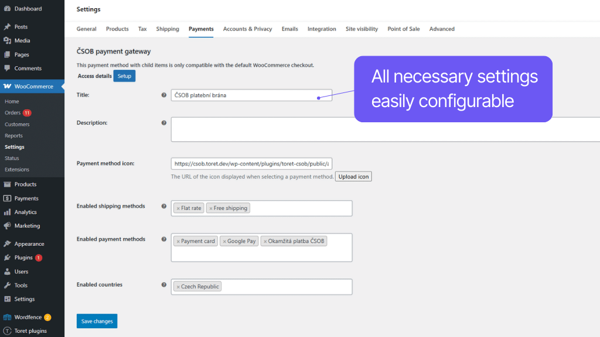Click help icon beside Enabled payment methods
600x337 pixels.
pyautogui.click(x=164, y=239)
